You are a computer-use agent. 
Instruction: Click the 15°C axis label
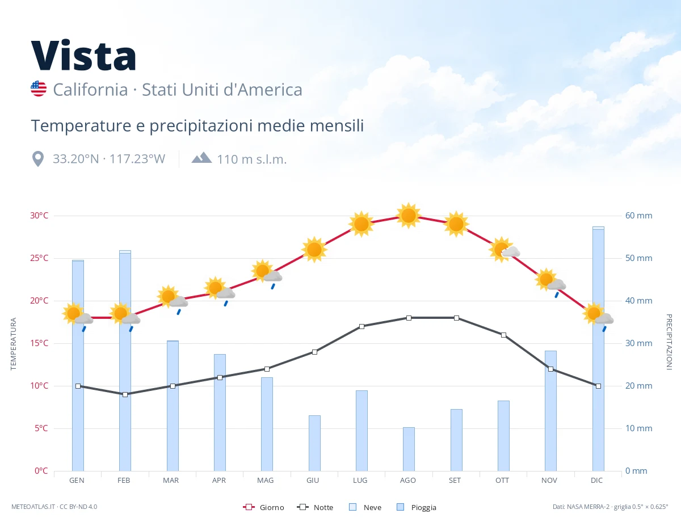click(x=39, y=343)
